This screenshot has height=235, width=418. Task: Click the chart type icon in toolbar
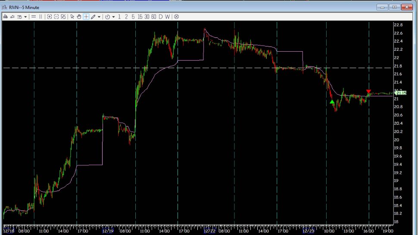(5, 17)
